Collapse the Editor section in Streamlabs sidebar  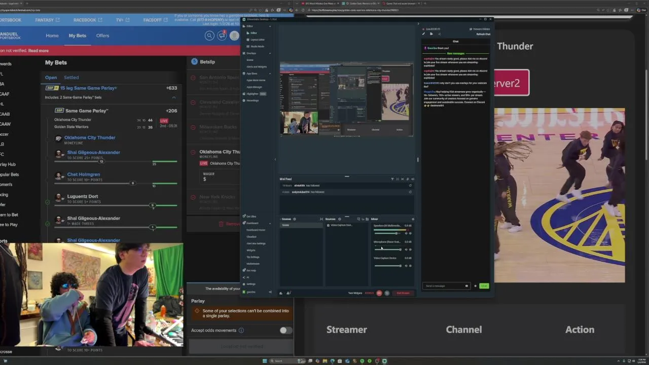click(x=270, y=26)
